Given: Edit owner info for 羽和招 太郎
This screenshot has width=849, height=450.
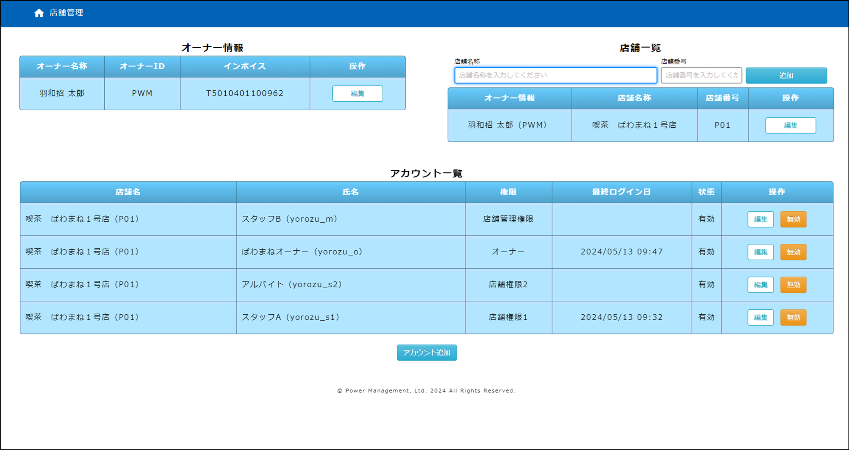Looking at the screenshot, I should point(357,93).
